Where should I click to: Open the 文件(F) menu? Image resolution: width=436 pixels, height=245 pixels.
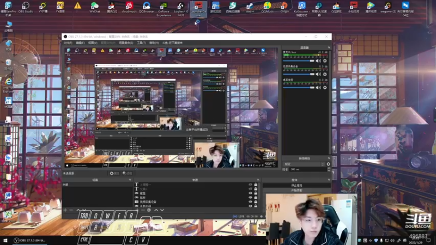tap(68, 43)
